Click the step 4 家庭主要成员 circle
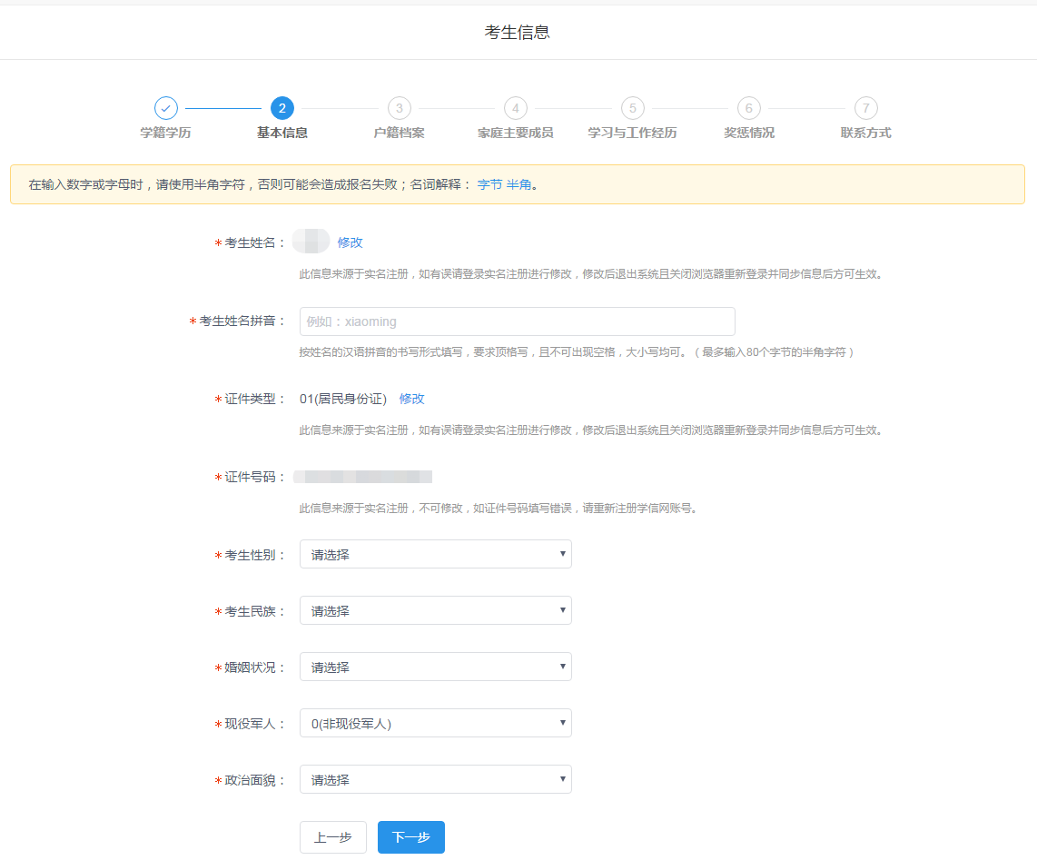1037x860 pixels. (515, 108)
